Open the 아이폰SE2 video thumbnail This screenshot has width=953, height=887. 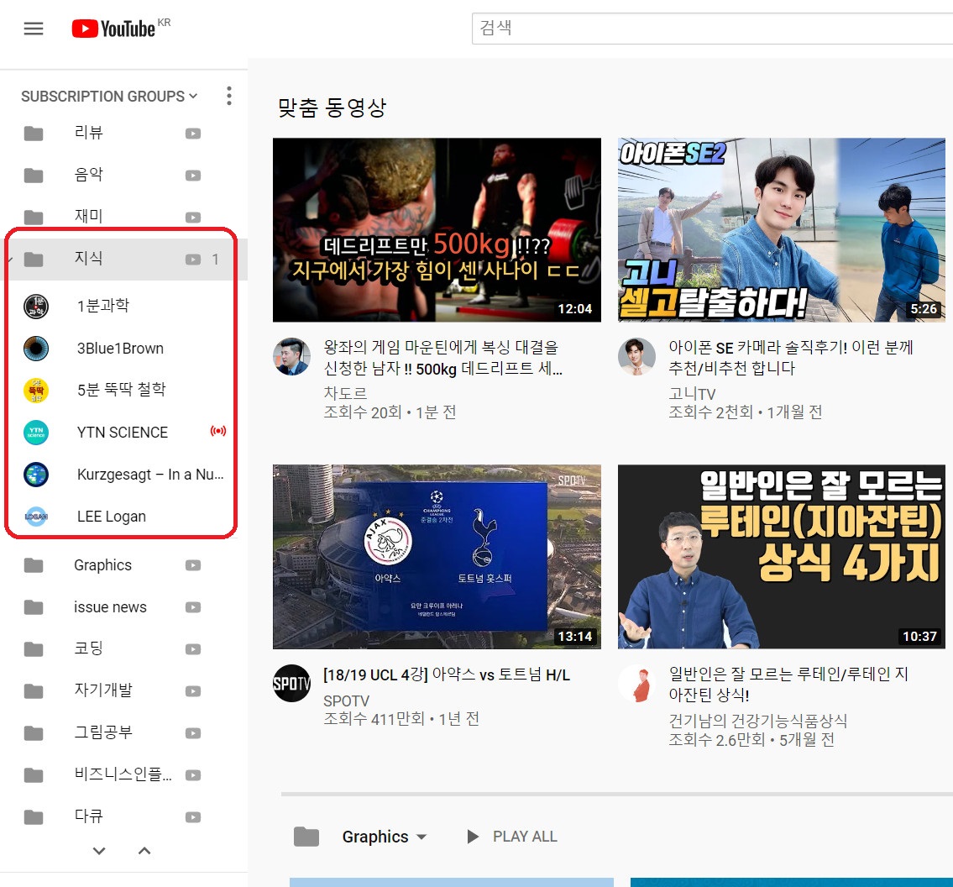pos(782,230)
